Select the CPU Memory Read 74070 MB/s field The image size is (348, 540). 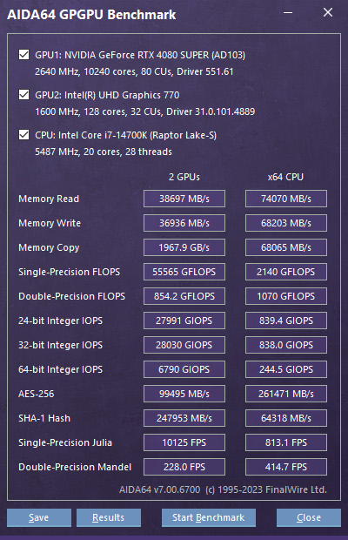[x=286, y=199]
